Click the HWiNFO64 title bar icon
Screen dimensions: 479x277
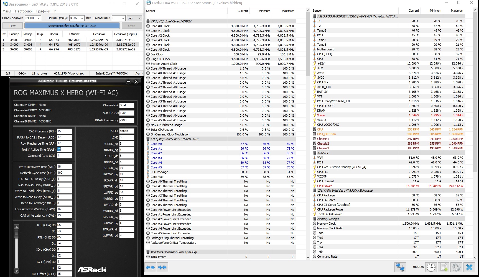pyautogui.click(x=148, y=3)
